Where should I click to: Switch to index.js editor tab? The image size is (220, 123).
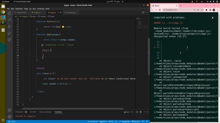click(x=37, y=13)
